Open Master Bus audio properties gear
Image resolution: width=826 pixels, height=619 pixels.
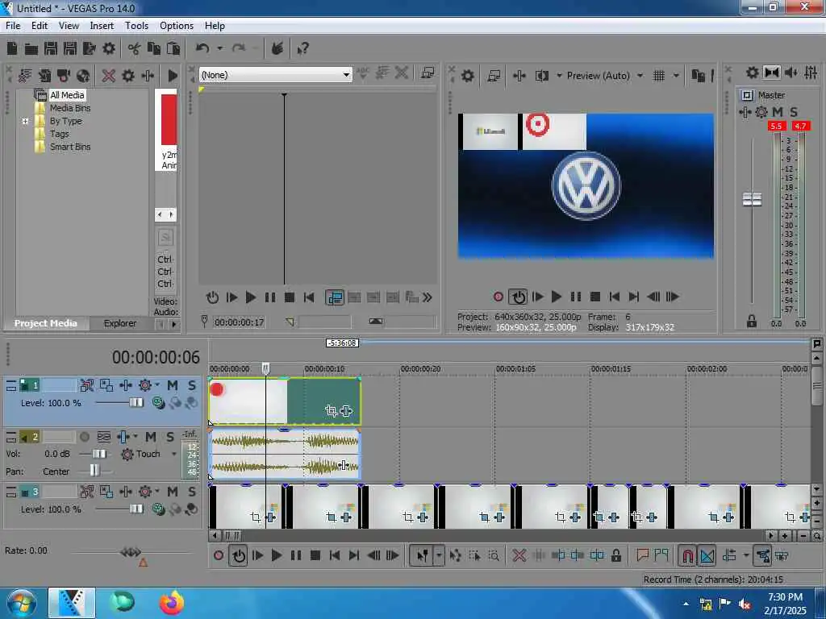753,73
